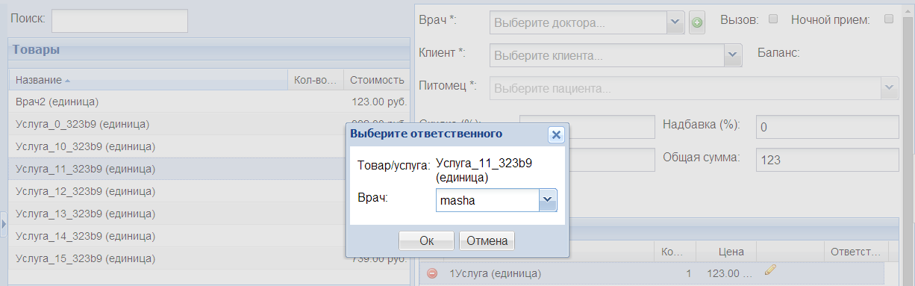Click the red remove icon for 1Услуга
The height and width of the screenshot is (286, 915).
[x=432, y=274]
